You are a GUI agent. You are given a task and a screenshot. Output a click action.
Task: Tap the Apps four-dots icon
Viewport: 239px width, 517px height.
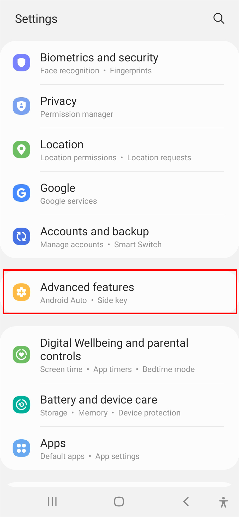(x=21, y=448)
